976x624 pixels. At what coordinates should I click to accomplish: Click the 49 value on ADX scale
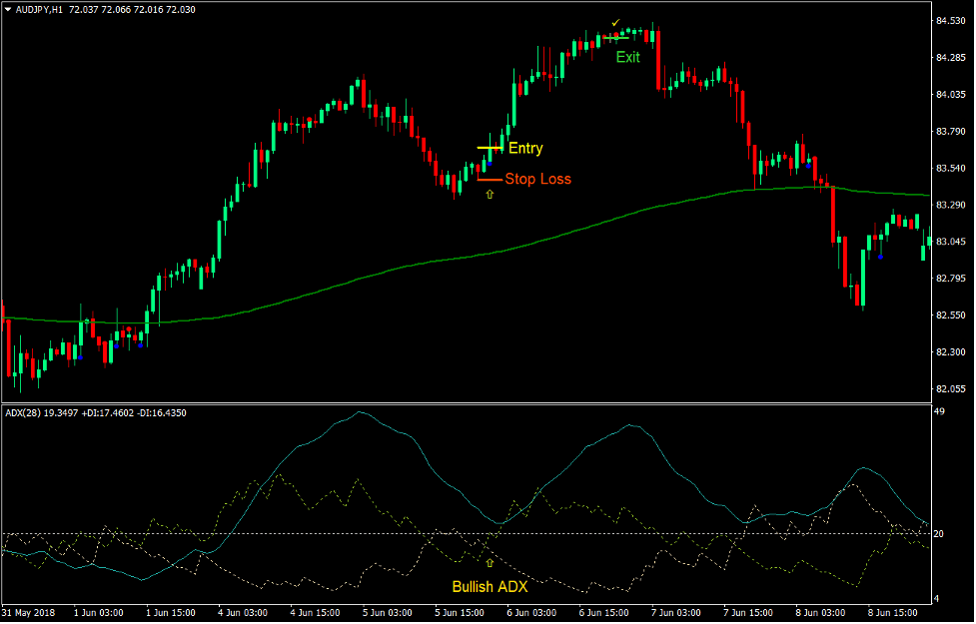(939, 411)
